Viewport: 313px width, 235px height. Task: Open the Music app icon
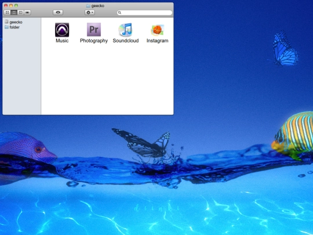(62, 30)
